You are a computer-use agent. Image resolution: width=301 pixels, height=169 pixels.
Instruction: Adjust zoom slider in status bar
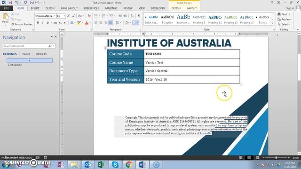pyautogui.click(x=276, y=158)
